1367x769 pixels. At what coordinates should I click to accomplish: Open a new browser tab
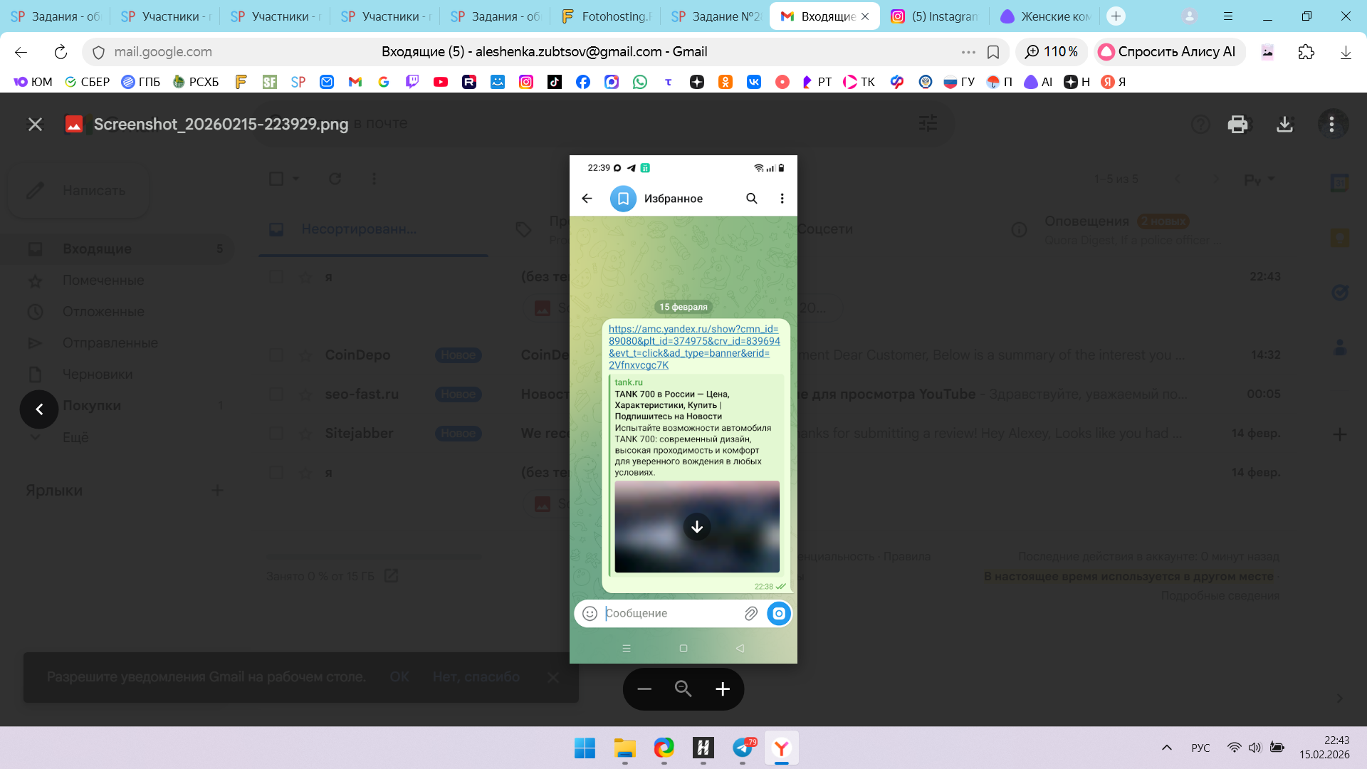pos(1116,16)
